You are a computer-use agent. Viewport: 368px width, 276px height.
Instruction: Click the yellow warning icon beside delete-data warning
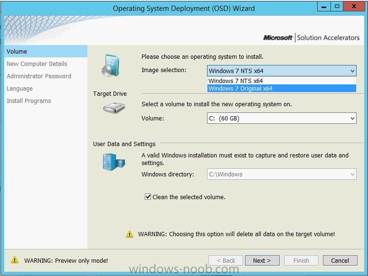[x=130, y=234]
